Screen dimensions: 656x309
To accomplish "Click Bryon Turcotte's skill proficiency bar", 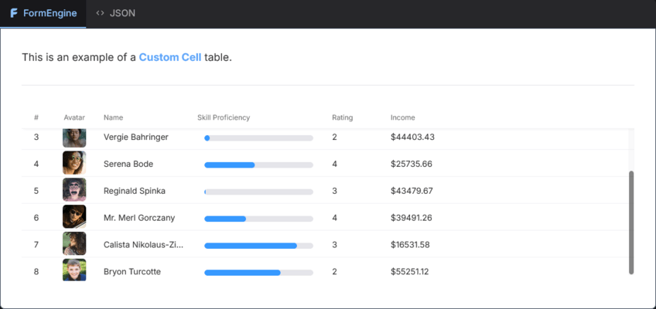I will point(258,273).
